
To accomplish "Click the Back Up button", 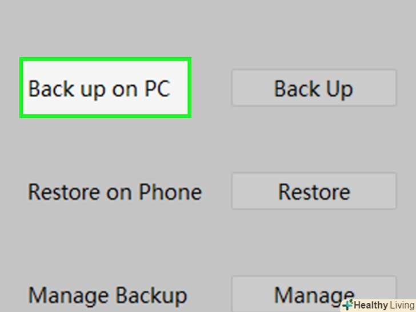I will coord(314,89).
